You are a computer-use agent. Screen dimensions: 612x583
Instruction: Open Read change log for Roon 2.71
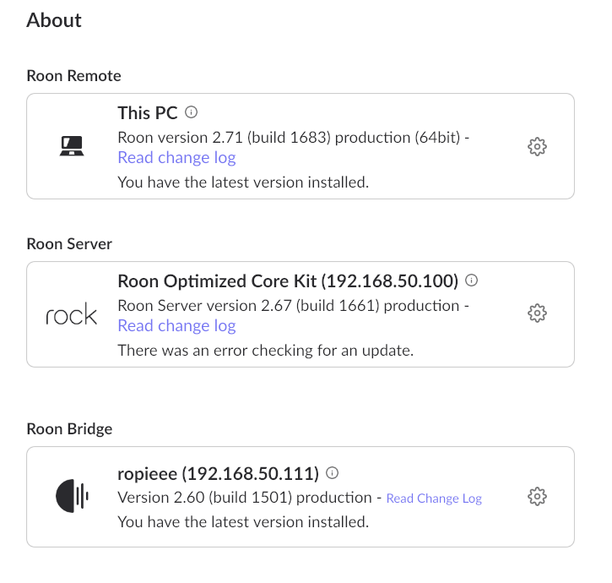176,157
